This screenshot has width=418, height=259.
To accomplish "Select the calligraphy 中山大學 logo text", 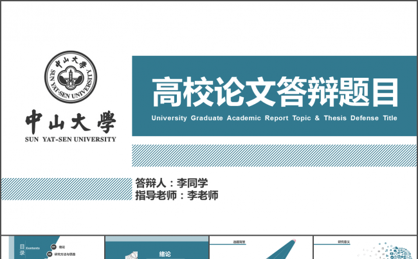I will click(x=71, y=122).
